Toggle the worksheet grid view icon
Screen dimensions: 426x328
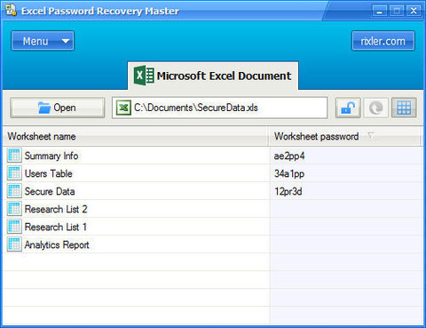(404, 108)
